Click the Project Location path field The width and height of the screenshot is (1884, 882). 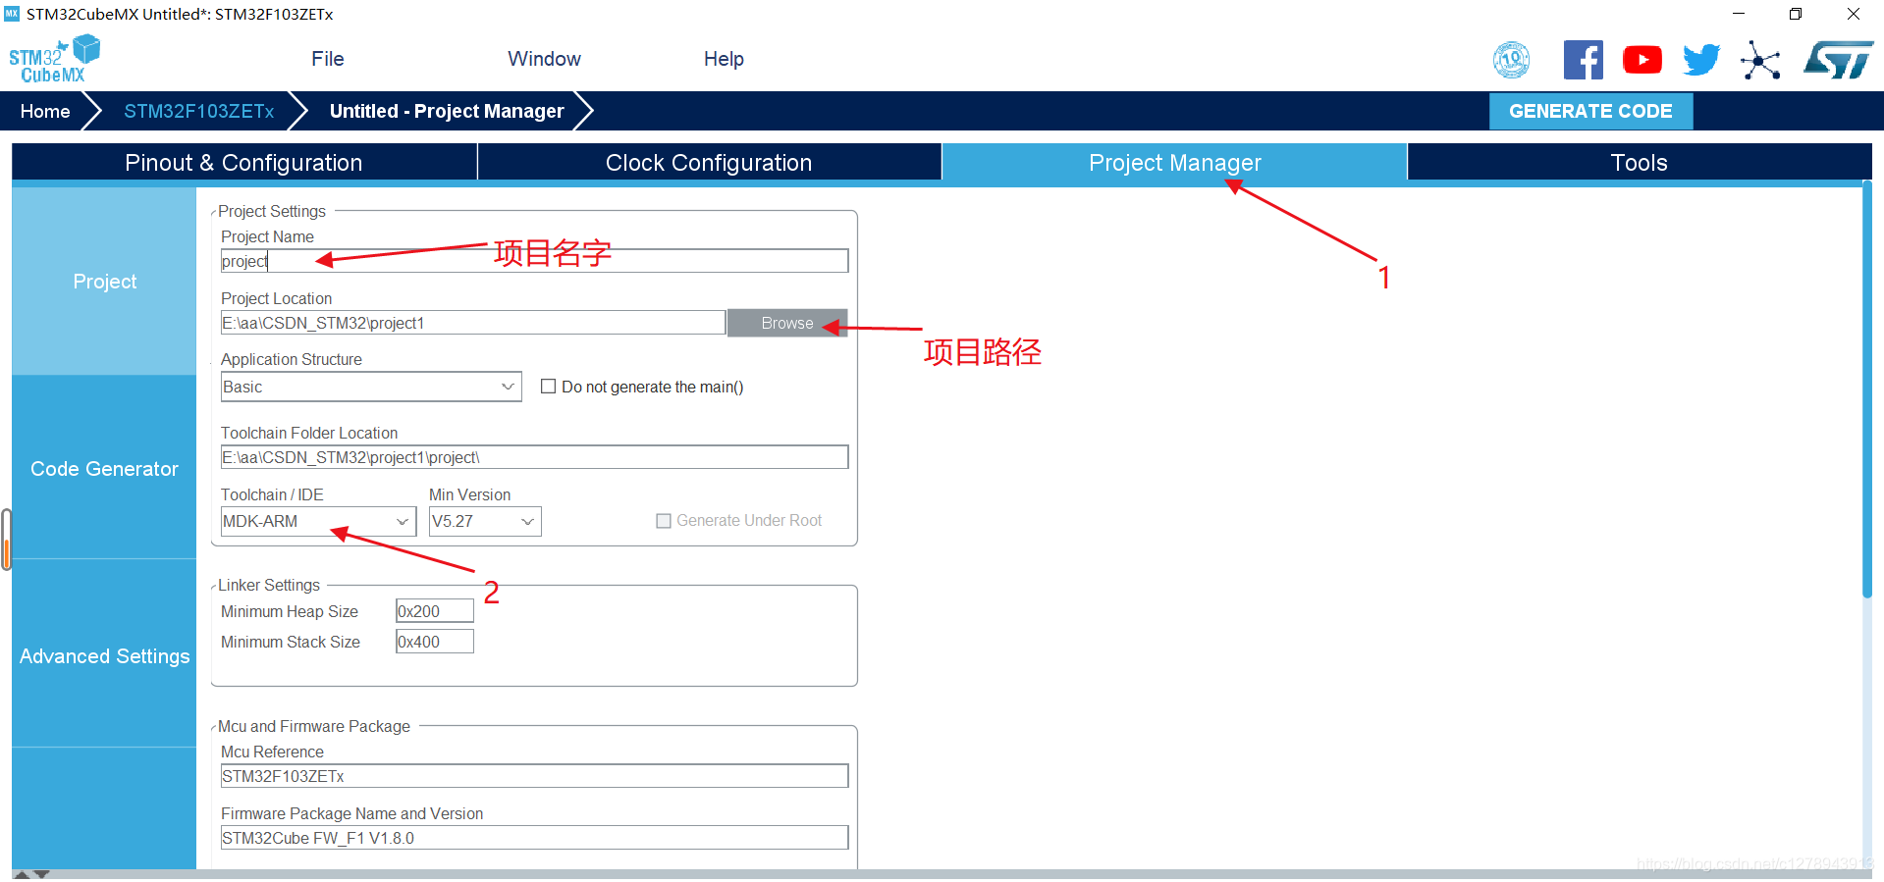(x=473, y=323)
